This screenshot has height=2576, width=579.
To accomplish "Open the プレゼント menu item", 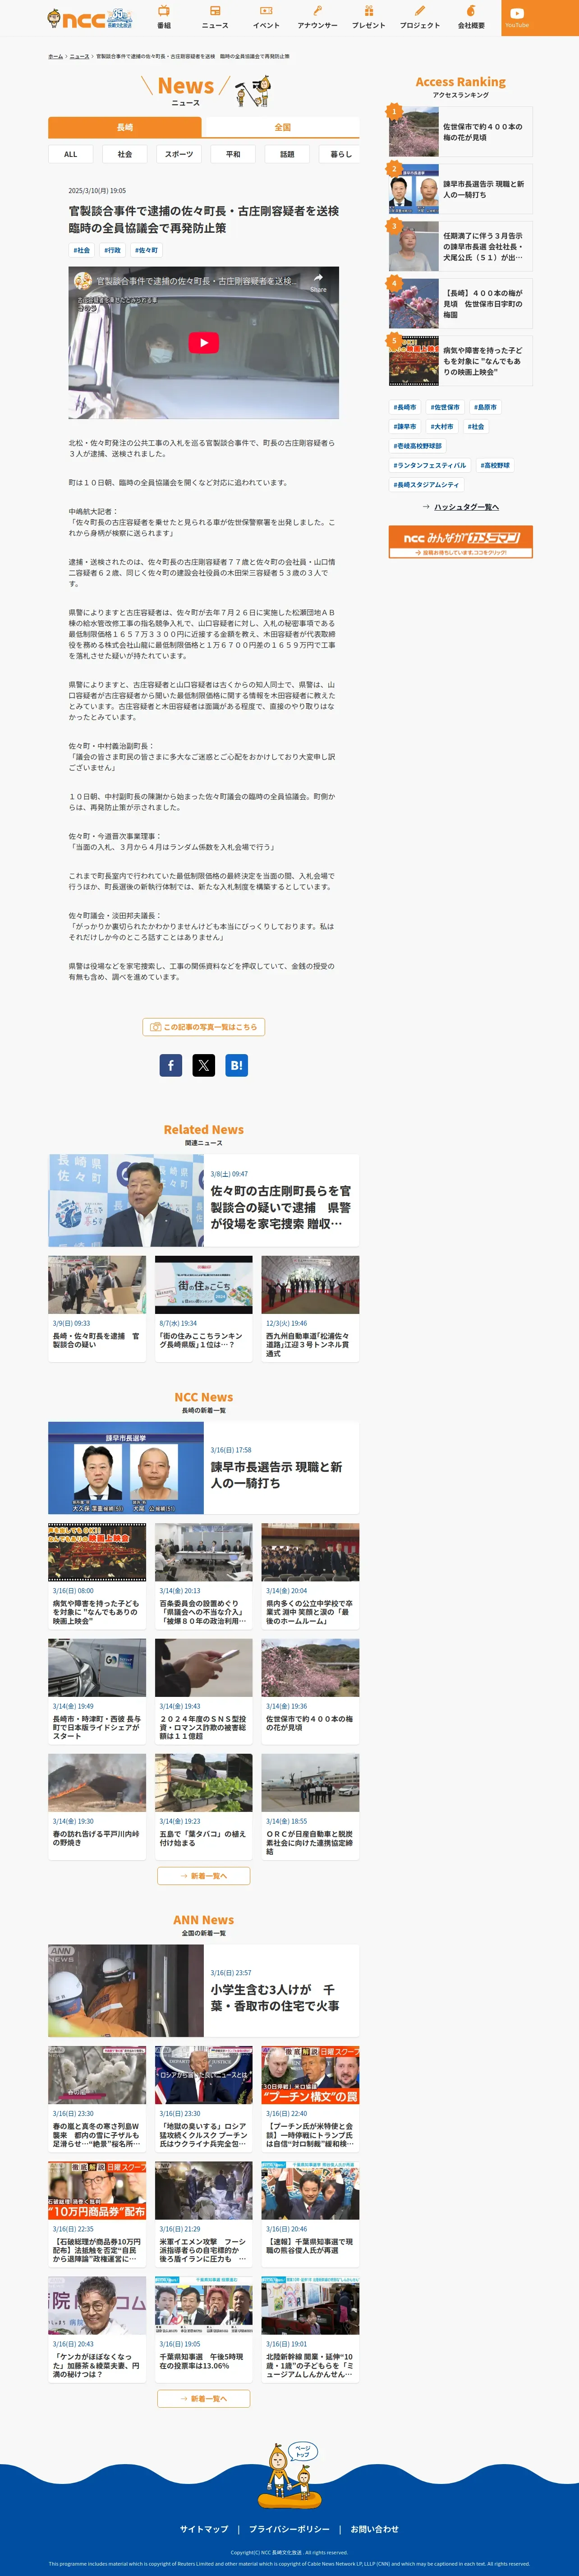I will [368, 18].
